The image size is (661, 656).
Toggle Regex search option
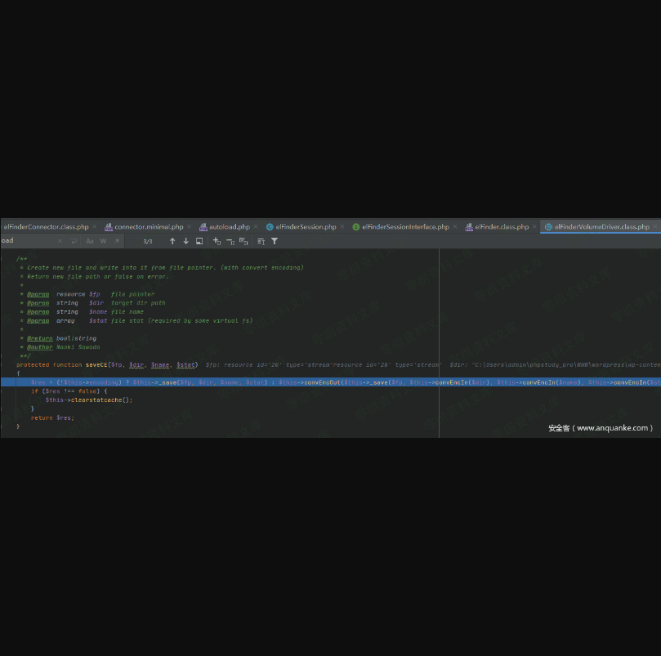(116, 241)
